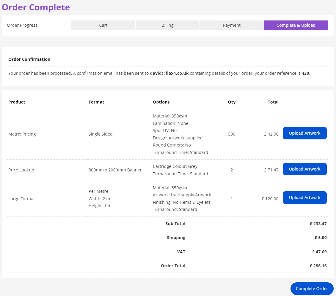Click the Product column header
The height and width of the screenshot is (296, 336).
[x=17, y=102]
